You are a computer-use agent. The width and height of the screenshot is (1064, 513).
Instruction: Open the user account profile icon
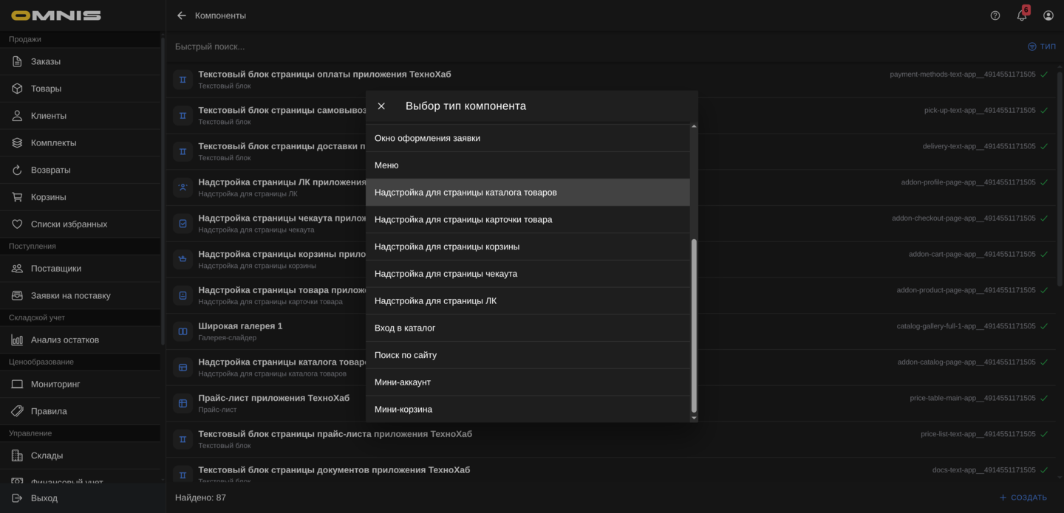click(1048, 15)
